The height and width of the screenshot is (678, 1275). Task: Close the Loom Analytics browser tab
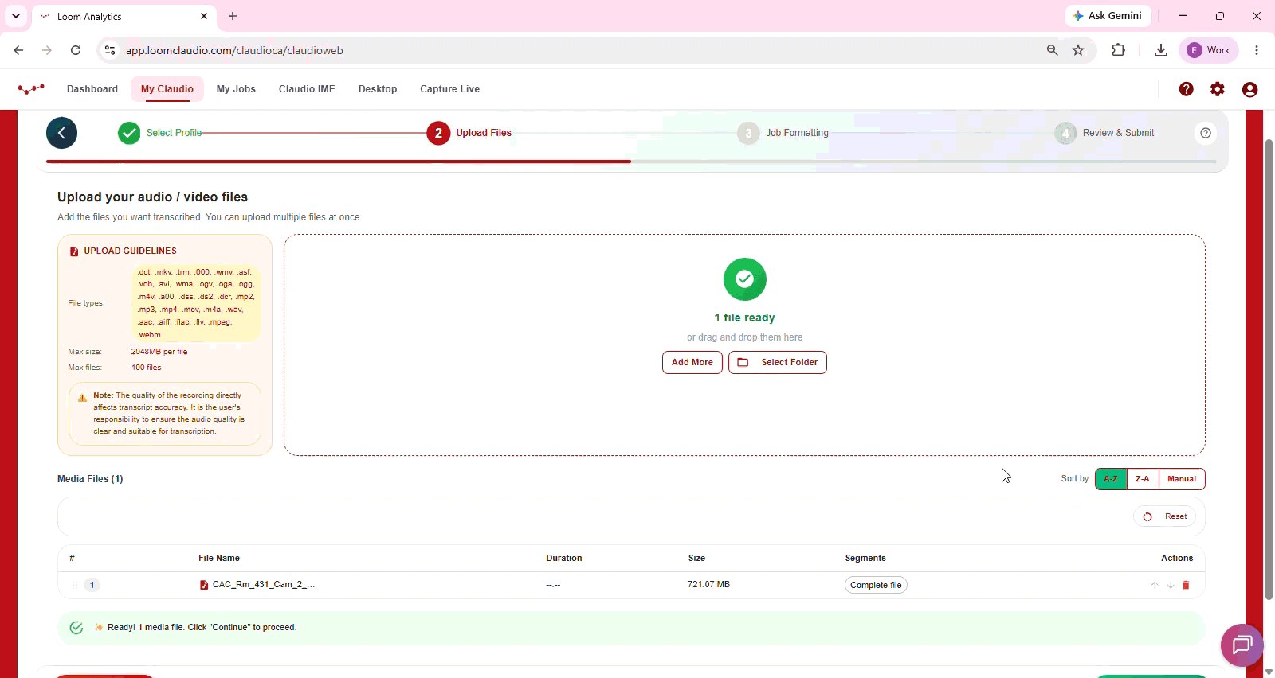click(204, 16)
